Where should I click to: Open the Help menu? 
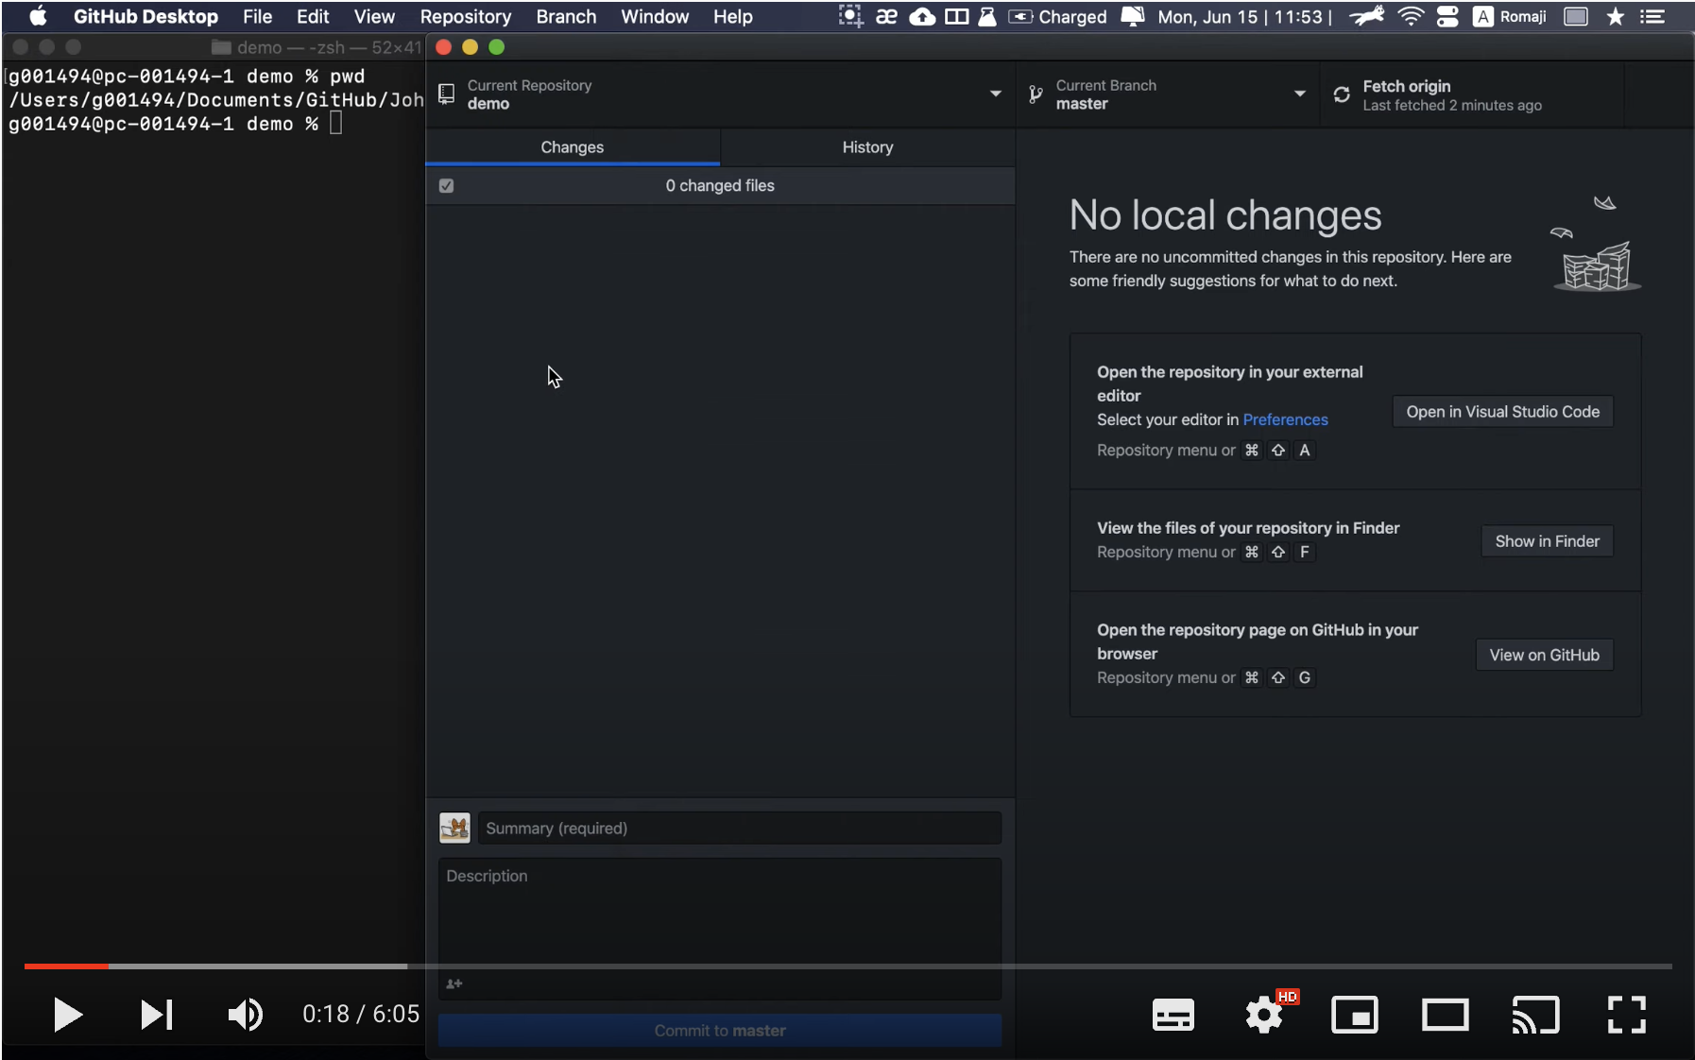click(732, 16)
